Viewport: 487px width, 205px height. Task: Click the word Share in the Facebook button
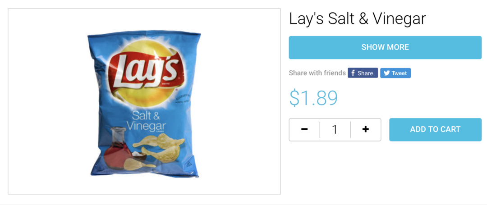pos(365,73)
